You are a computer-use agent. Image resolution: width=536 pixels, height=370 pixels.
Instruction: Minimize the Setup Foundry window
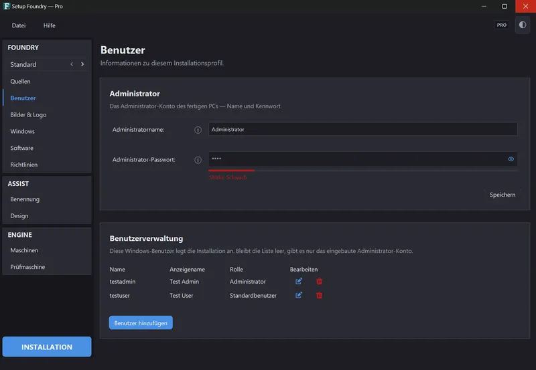(x=484, y=6)
